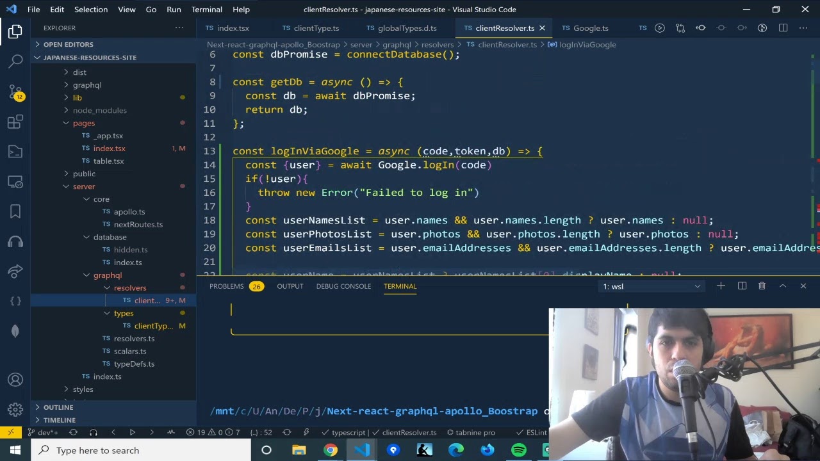Open File Explorer from the taskbar
Viewport: 820px width, 461px height.
coord(299,450)
